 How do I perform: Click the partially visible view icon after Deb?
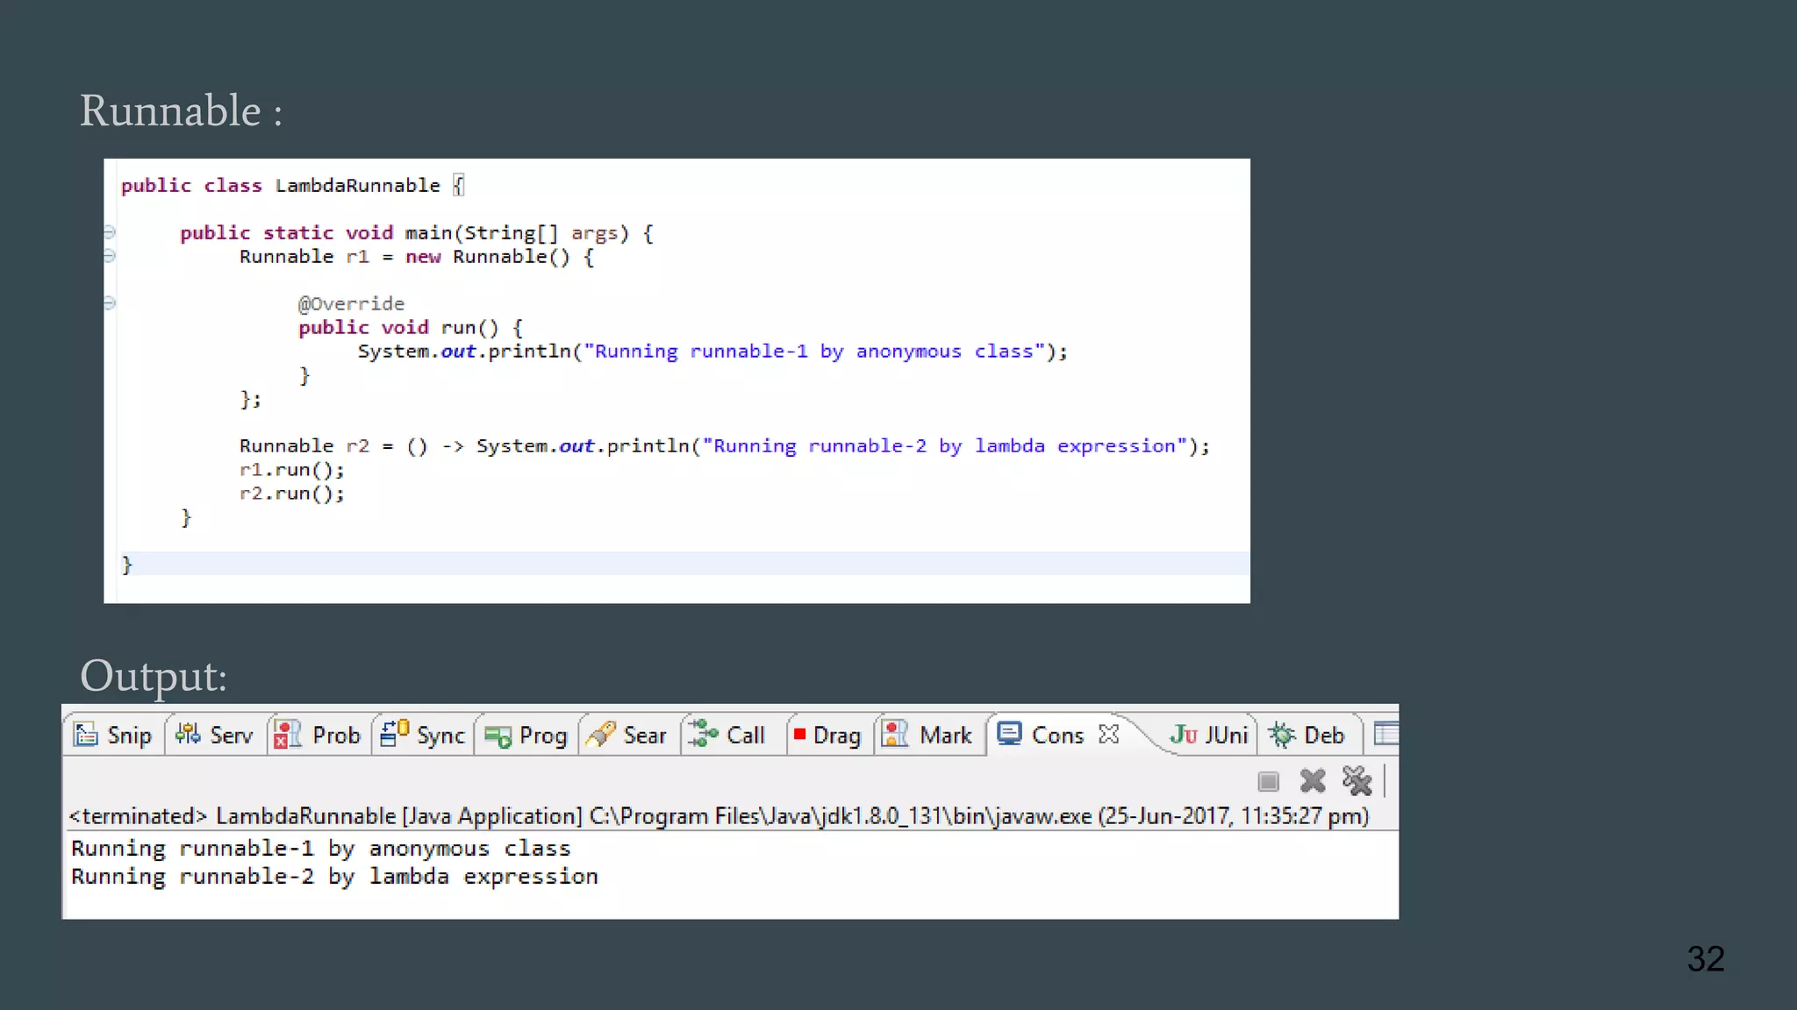click(x=1386, y=735)
